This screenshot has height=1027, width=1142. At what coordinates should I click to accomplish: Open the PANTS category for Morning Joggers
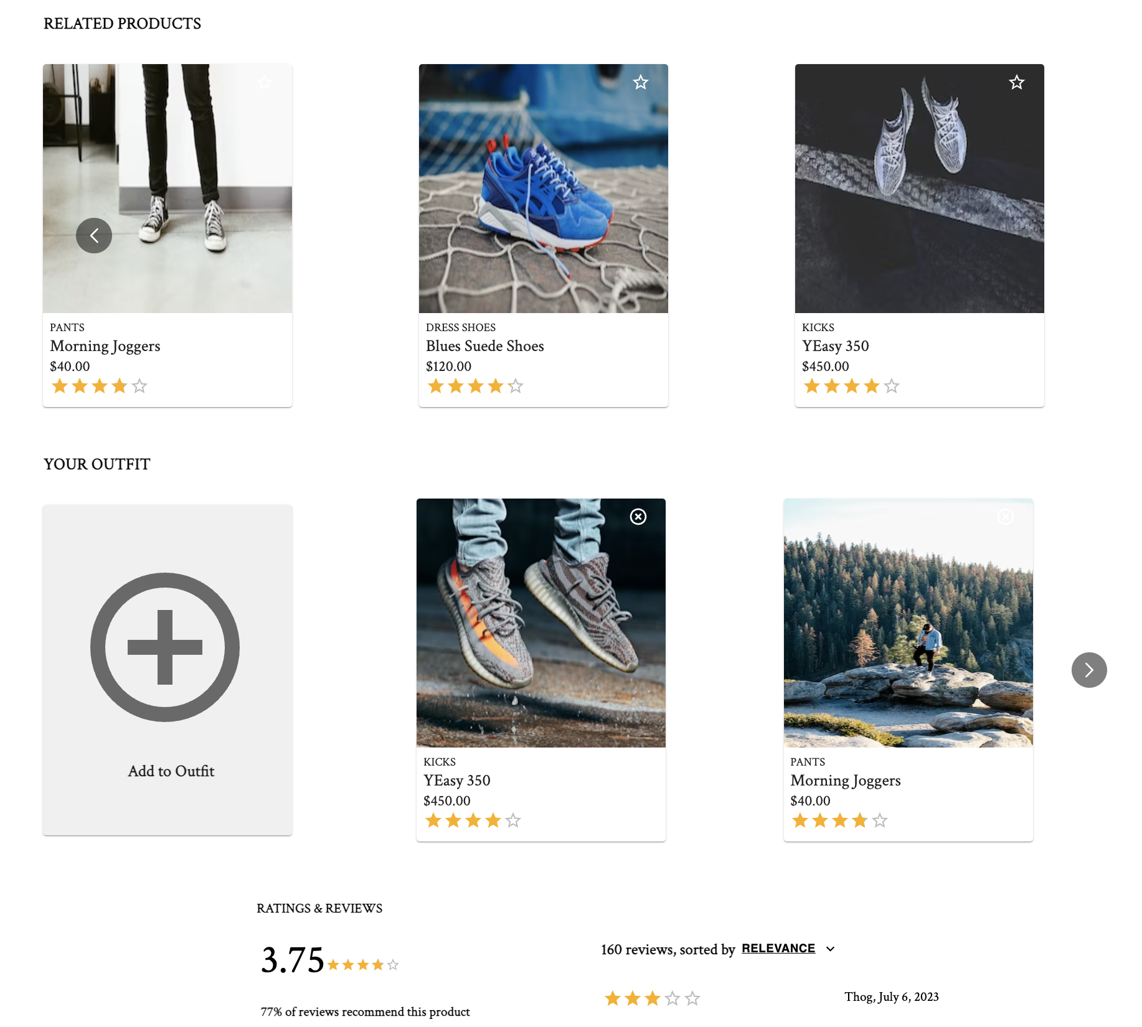pos(67,327)
